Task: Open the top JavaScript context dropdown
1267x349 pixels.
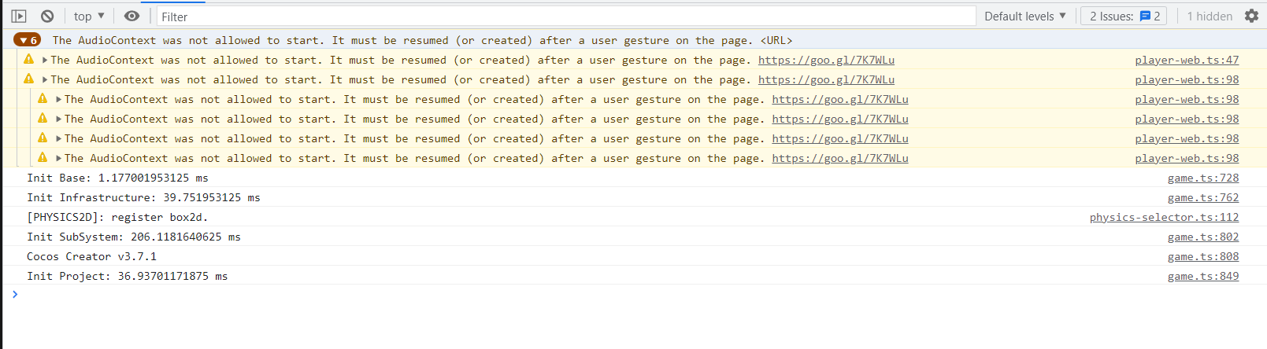Action: click(89, 16)
